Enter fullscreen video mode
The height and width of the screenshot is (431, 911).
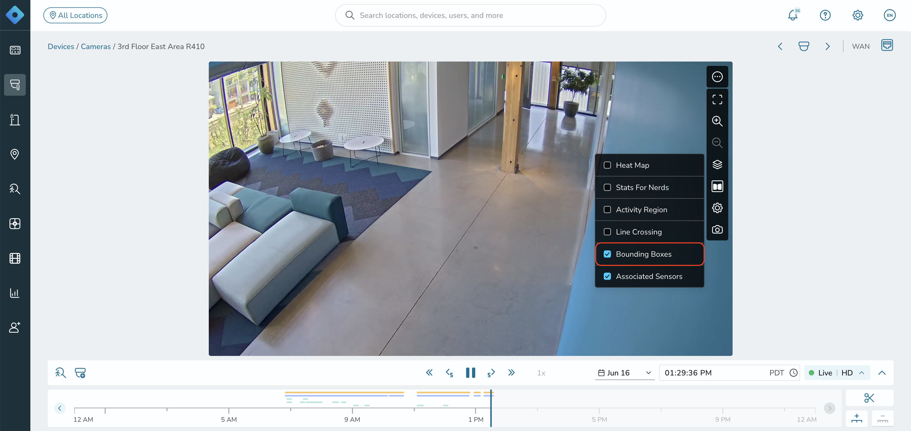(717, 99)
